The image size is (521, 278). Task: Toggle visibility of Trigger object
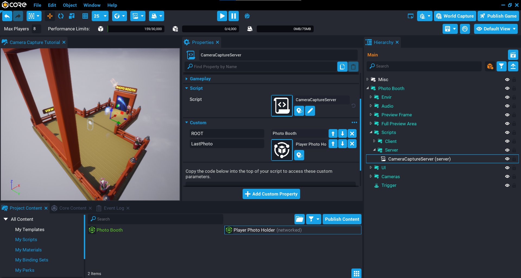507,186
